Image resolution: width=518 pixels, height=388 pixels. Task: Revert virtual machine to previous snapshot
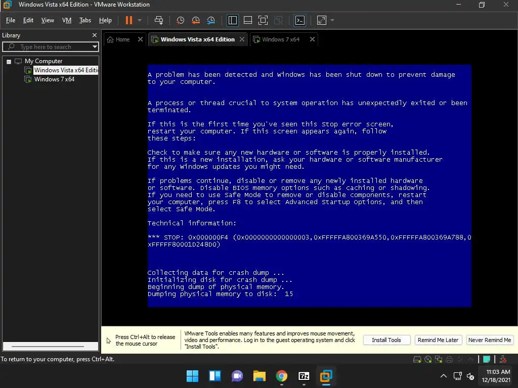click(x=196, y=20)
